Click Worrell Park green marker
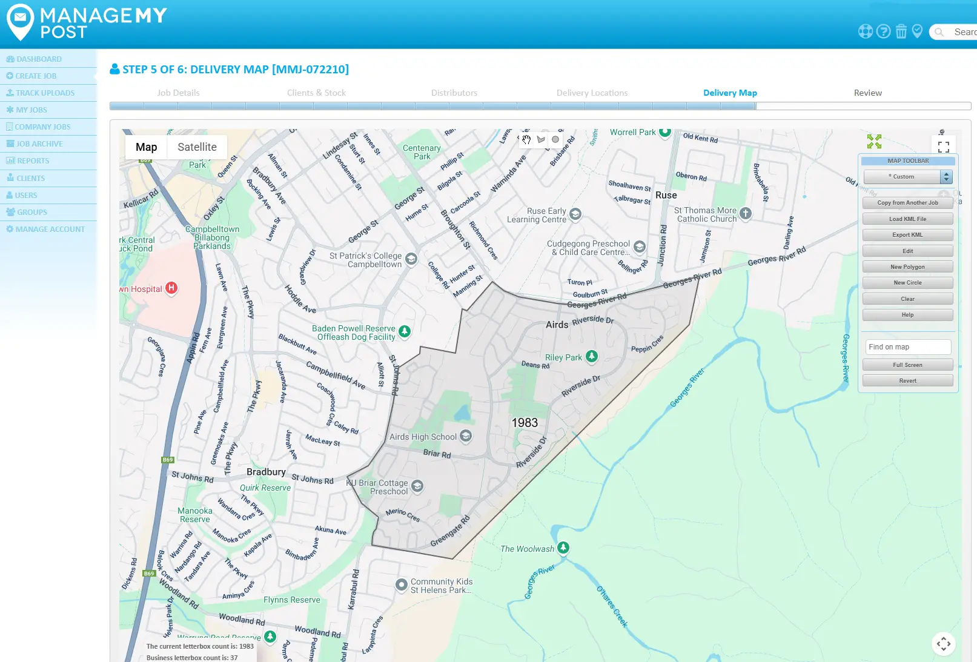Image resolution: width=977 pixels, height=662 pixels. pyautogui.click(x=665, y=131)
